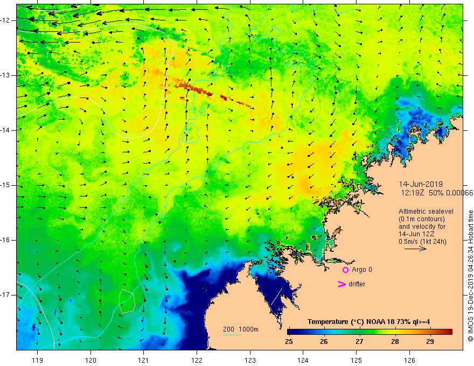Click the white closed contour near 17S
Screen dimensions: 474x366
click(127, 301)
